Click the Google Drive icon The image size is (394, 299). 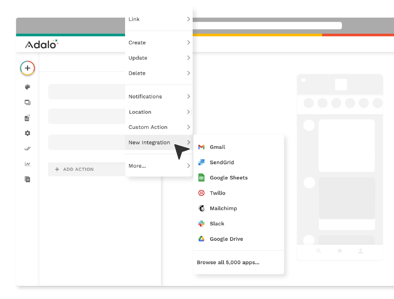202,239
